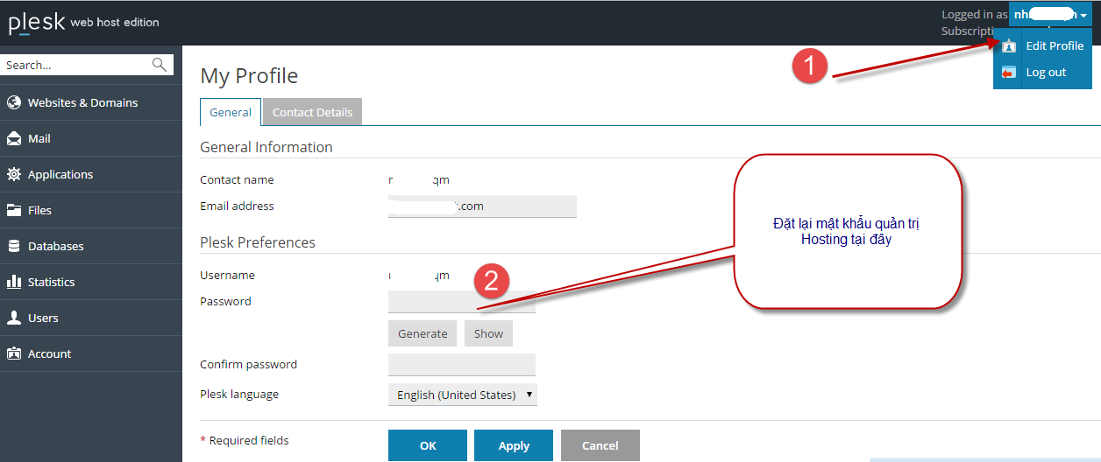Focus the Confirm password field
This screenshot has width=1101, height=462.
(x=462, y=365)
